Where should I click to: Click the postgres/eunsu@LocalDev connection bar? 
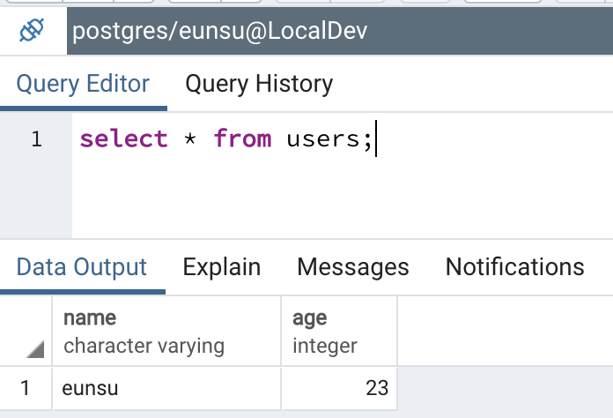coord(340,31)
